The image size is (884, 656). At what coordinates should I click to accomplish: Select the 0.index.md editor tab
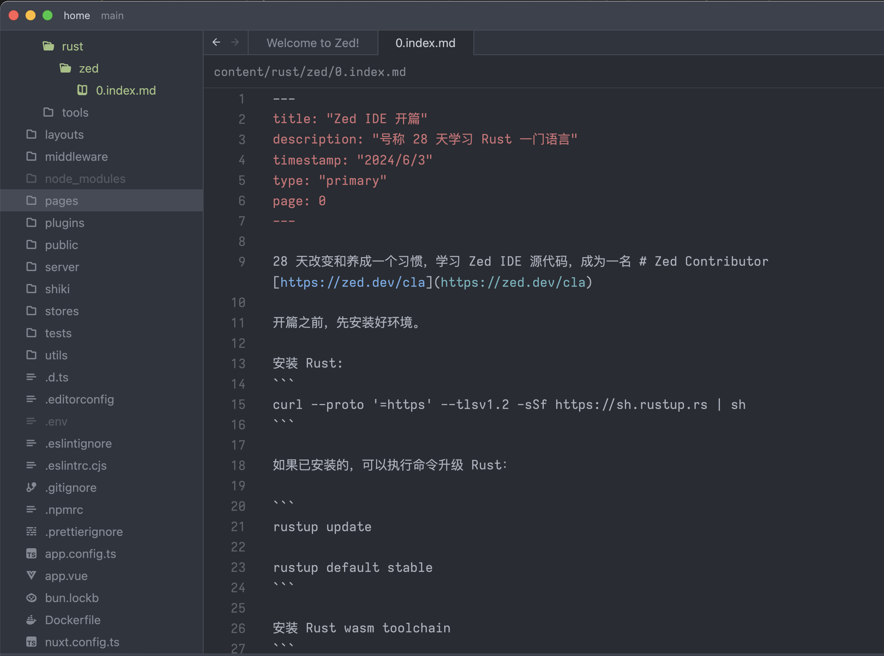point(425,43)
